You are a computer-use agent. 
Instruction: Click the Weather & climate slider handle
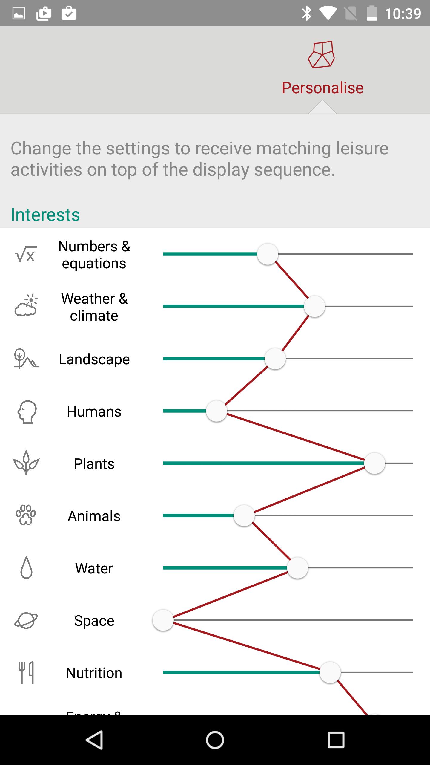pos(314,306)
